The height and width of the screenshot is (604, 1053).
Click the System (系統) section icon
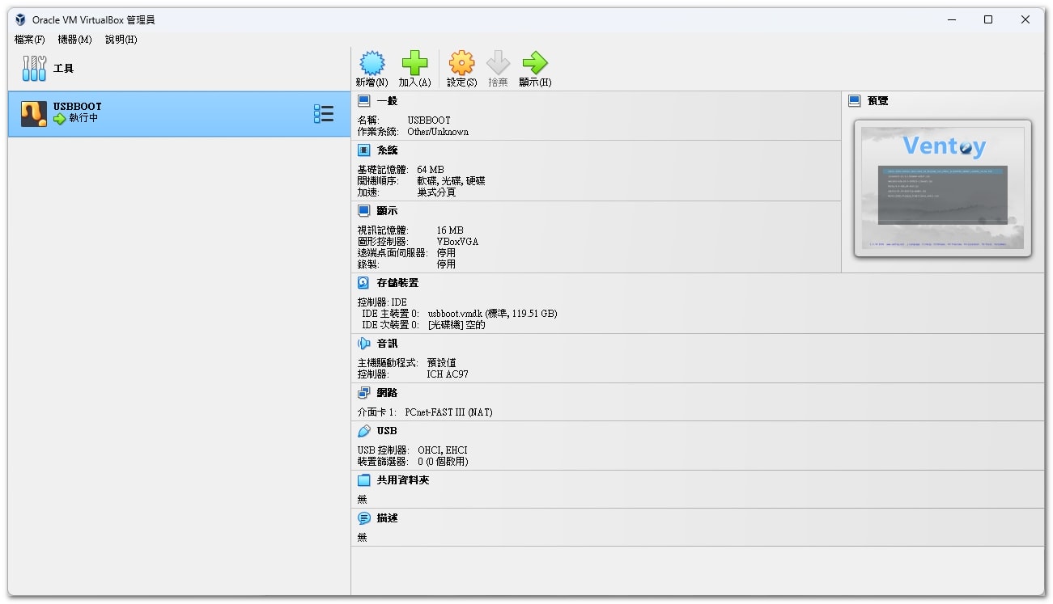click(364, 150)
